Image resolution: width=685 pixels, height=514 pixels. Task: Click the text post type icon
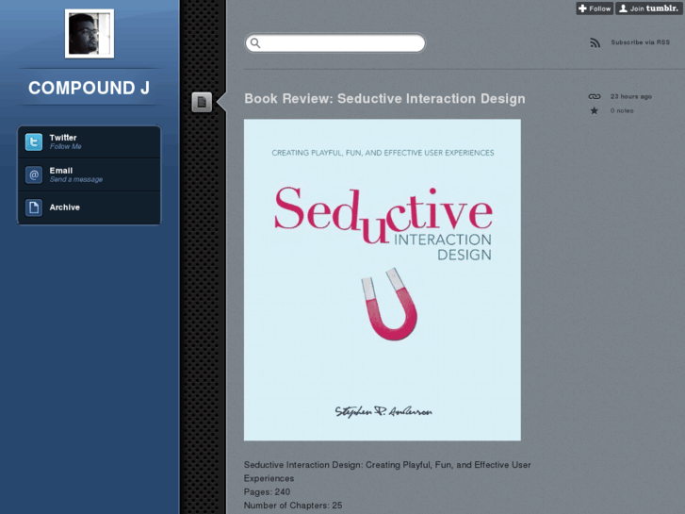(202, 102)
